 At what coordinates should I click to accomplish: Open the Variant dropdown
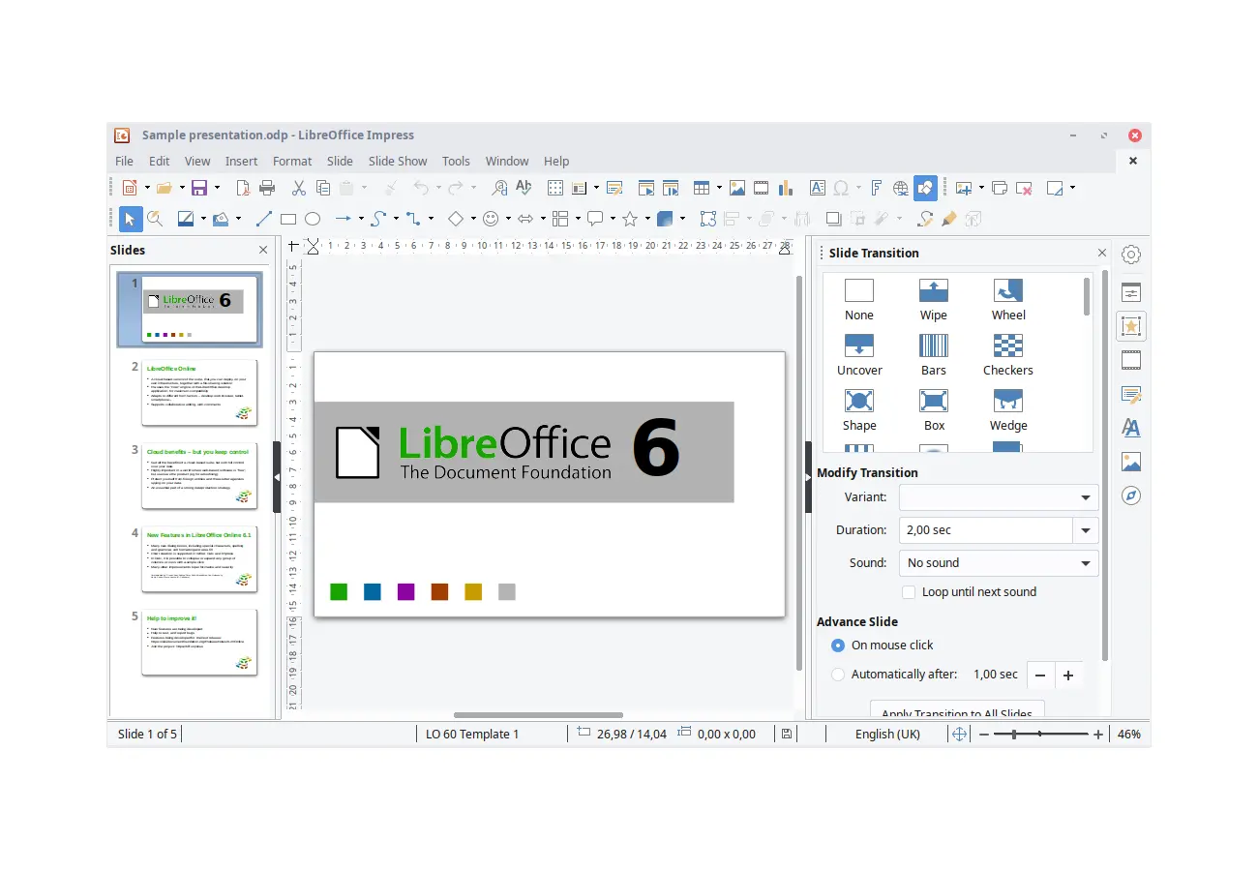tap(999, 497)
